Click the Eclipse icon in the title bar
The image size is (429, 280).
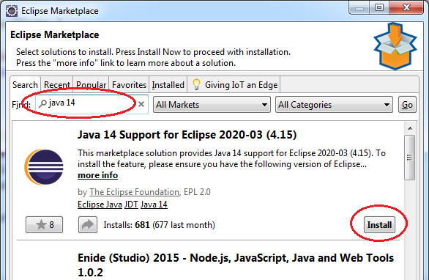[12, 11]
